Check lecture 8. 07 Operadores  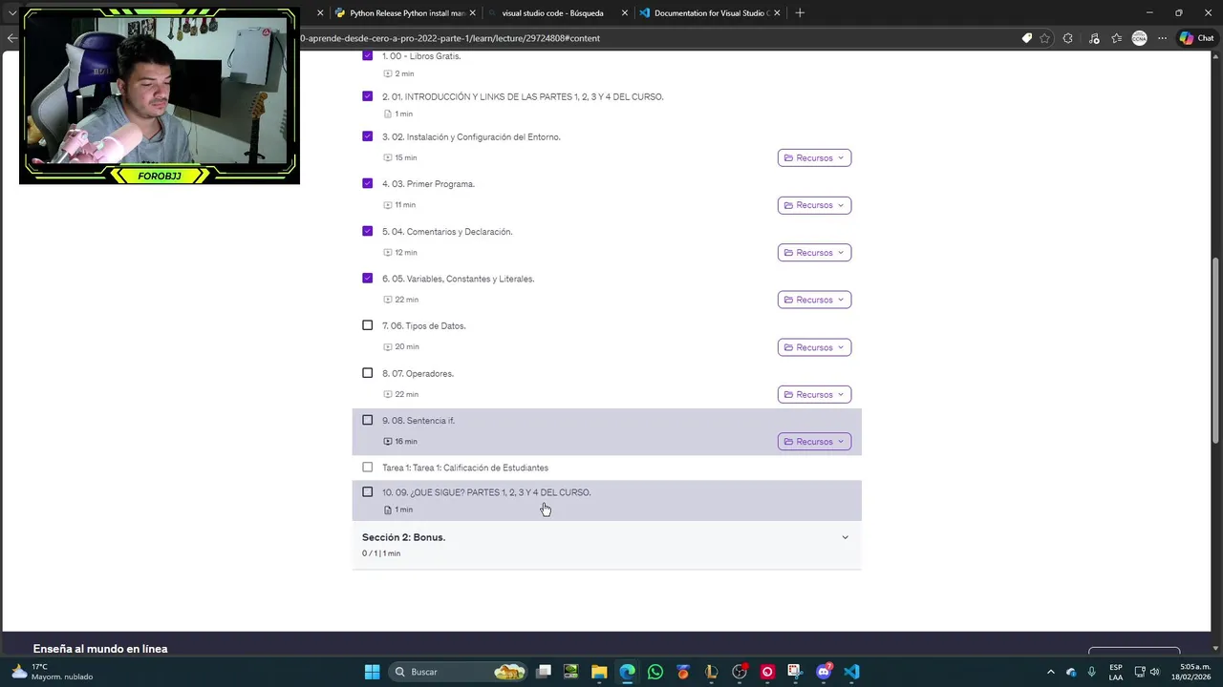[367, 373]
